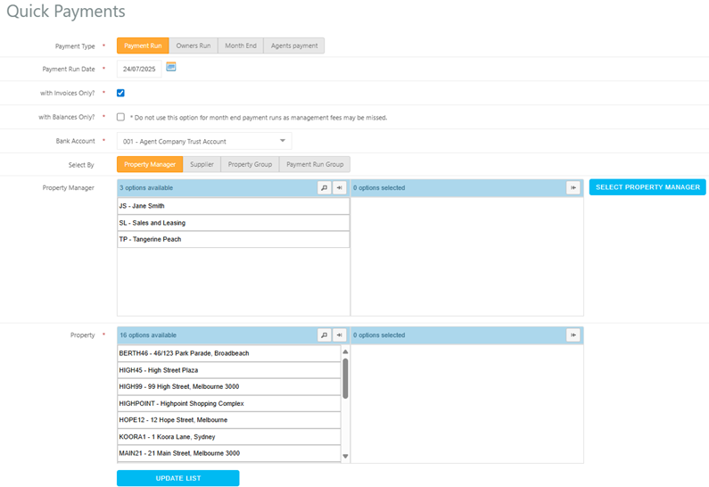Remove all selected Properties
The width and height of the screenshot is (709, 487).
573,335
